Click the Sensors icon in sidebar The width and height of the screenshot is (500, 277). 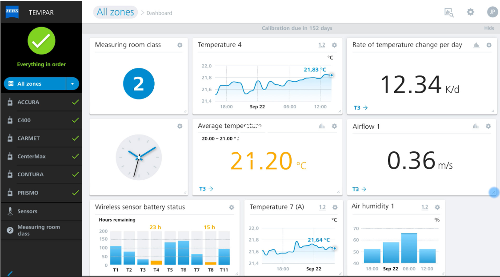coord(10,211)
